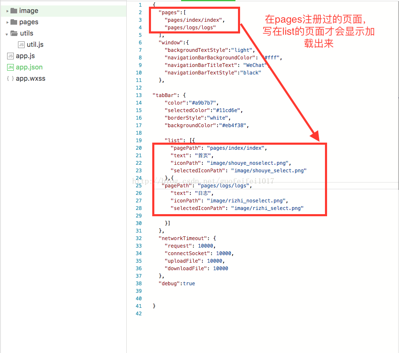
Task: Click the "pages" key on line 2
Action: 169,13
